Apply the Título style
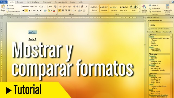Image resolution: width=174 pixels, height=98 pixels. (x=133, y=8)
